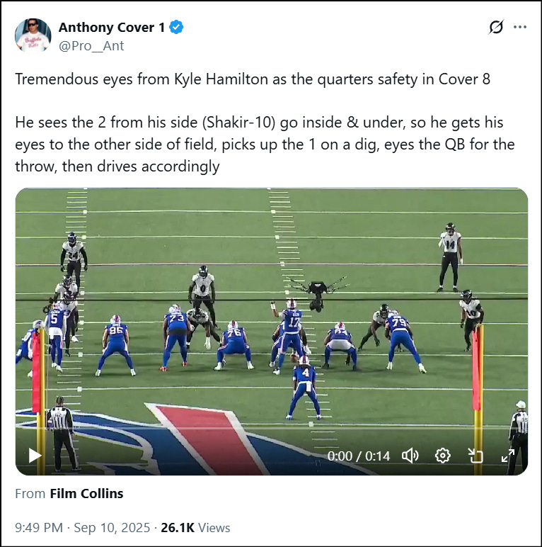Click tweet sentence mentioning Cover 8

click(x=253, y=79)
